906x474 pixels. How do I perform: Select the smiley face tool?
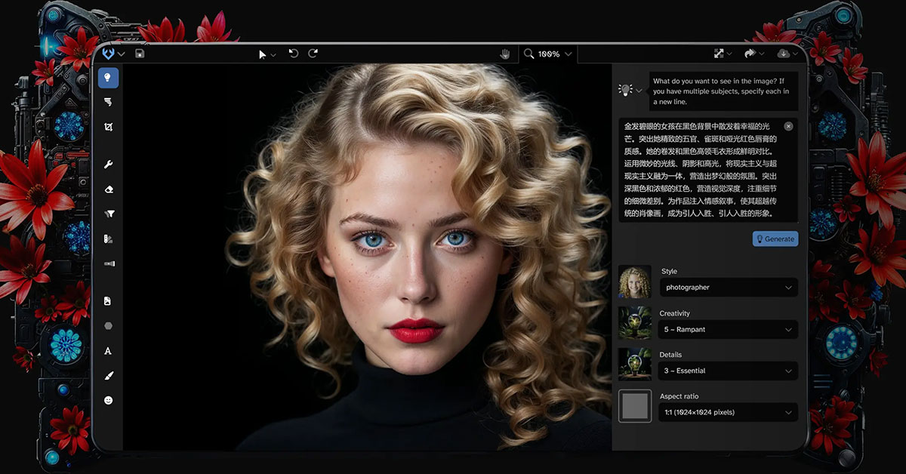tap(108, 400)
